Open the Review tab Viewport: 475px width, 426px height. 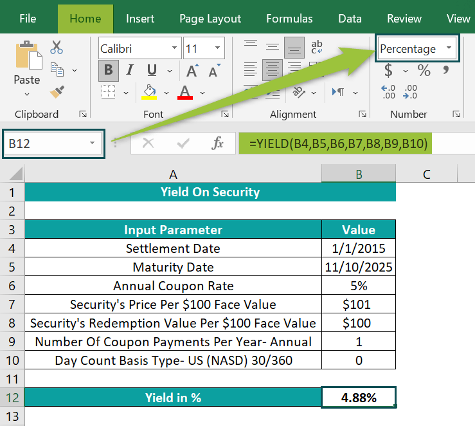tap(404, 19)
